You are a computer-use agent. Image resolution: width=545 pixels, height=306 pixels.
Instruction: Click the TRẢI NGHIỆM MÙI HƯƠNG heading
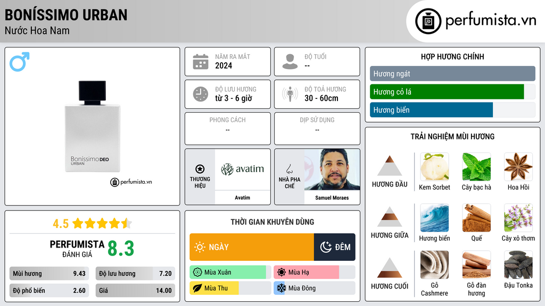coord(452,137)
